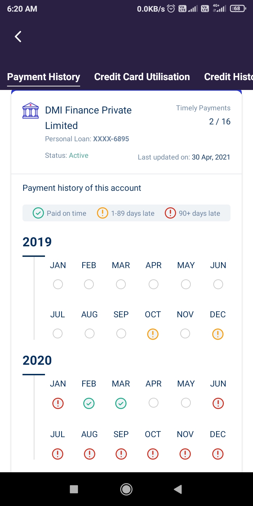Image resolution: width=253 pixels, height=506 pixels.
Task: Select the empty January 2019 status circle
Action: 58,284
